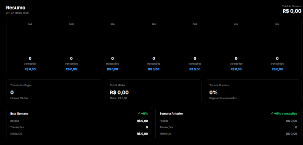Click the transaction count 0 under DOM

(71, 58)
